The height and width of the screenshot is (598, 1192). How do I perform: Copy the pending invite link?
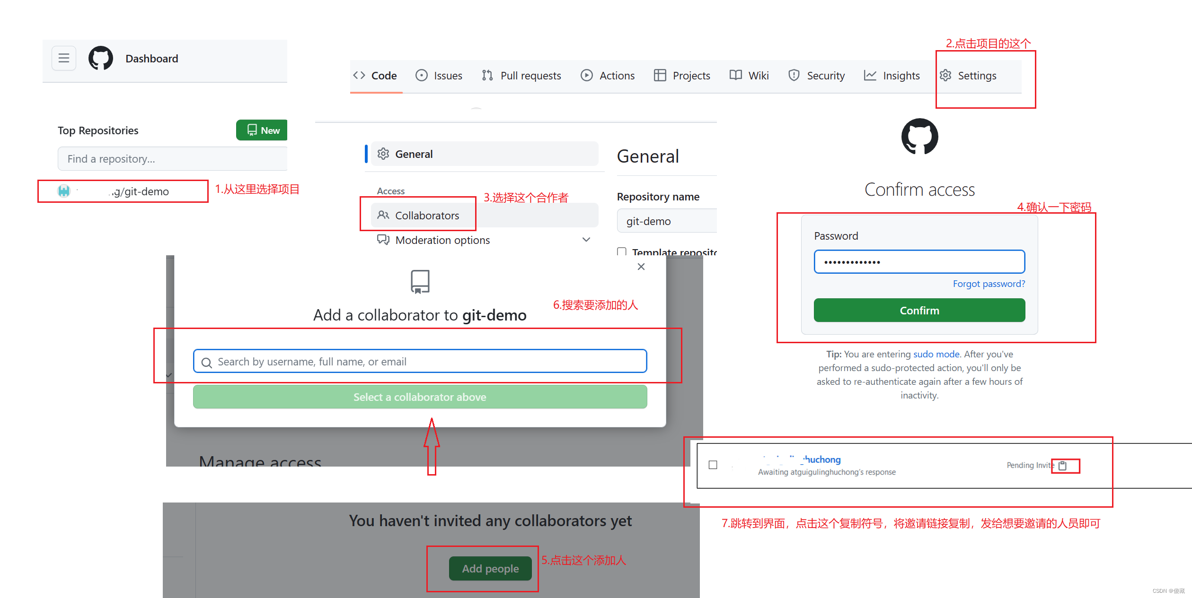coord(1062,466)
